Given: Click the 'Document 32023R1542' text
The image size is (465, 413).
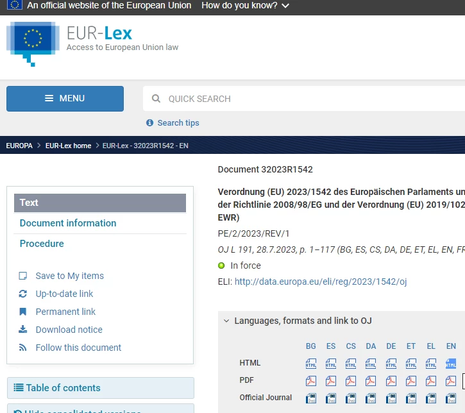Looking at the screenshot, I should click(x=265, y=169).
